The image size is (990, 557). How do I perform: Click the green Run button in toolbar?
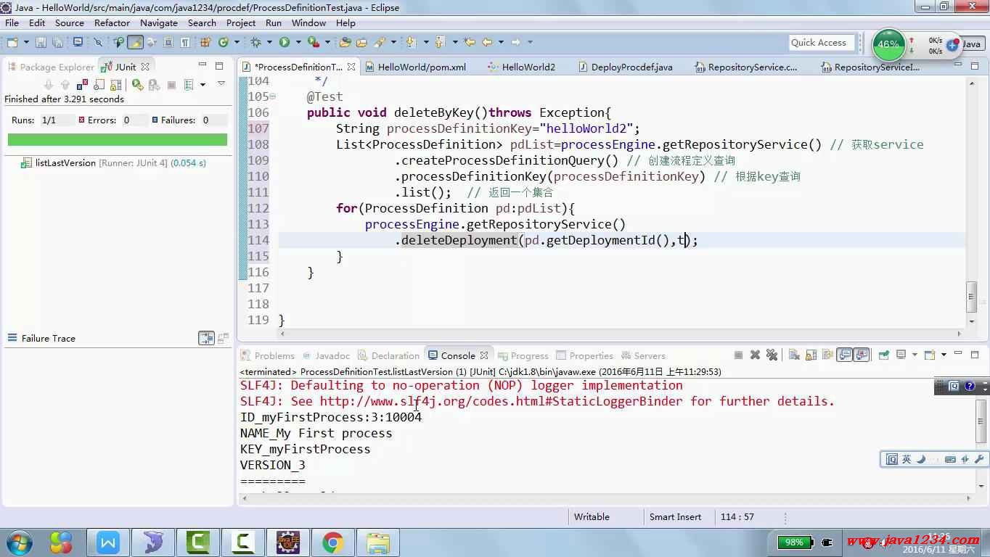285,42
